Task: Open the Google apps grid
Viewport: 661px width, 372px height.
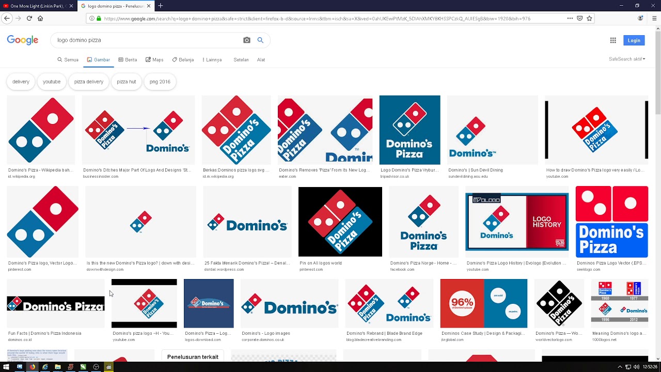Action: click(x=613, y=40)
